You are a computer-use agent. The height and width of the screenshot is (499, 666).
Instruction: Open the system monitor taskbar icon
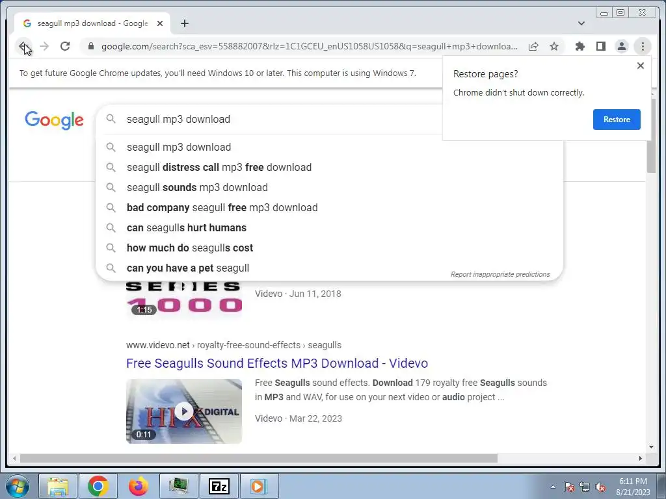(x=179, y=486)
